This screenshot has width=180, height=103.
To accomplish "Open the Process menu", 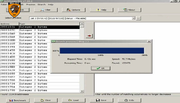I will tap(31, 4).
